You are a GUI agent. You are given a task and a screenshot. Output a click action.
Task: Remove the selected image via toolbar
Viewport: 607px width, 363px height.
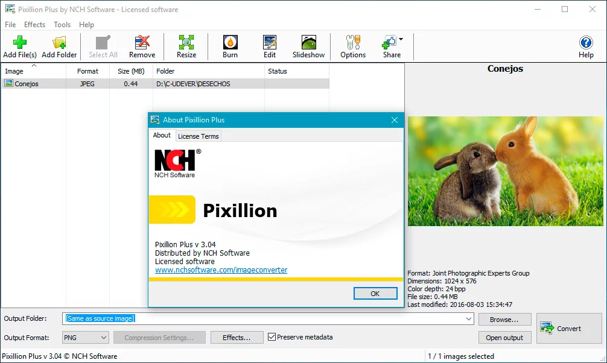coord(142,46)
